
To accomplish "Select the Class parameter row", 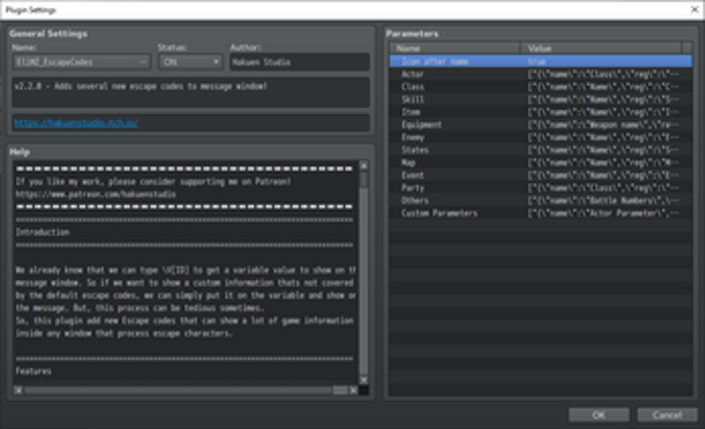I will click(540, 87).
